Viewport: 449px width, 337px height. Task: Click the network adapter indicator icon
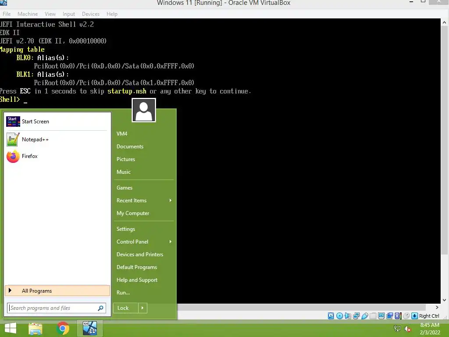(356, 316)
